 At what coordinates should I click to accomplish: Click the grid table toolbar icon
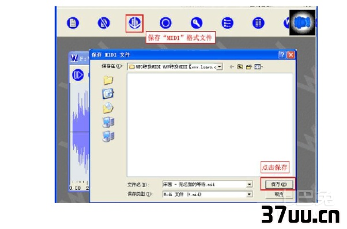tap(258, 23)
